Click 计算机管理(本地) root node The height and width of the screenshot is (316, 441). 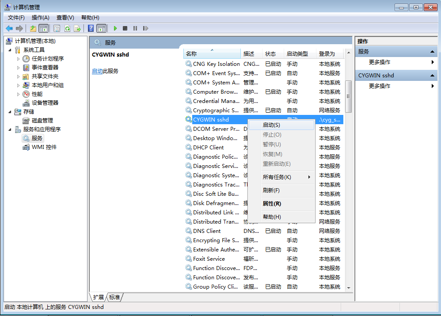[x=35, y=41]
